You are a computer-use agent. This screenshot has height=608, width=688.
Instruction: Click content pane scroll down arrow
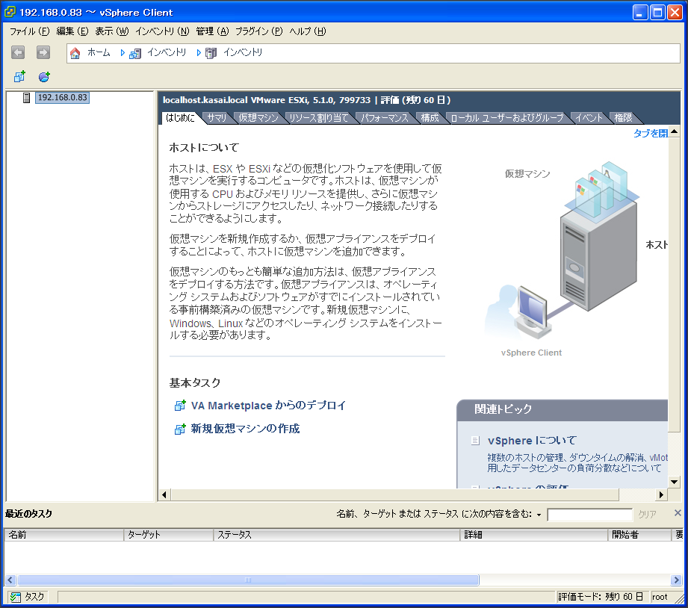[x=674, y=482]
